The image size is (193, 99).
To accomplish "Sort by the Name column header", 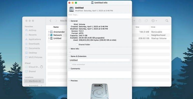I will point(56,27).
